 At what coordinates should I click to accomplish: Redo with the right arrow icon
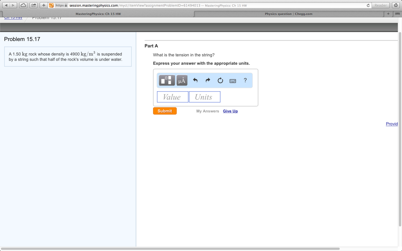coord(208,80)
